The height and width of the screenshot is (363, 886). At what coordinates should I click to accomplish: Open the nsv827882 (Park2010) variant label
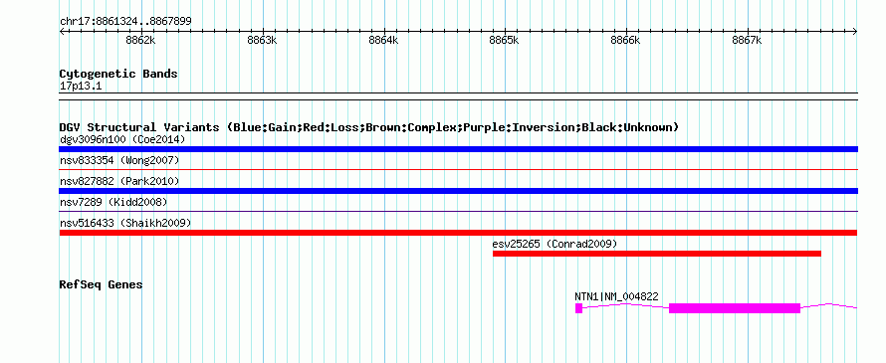pos(119,181)
